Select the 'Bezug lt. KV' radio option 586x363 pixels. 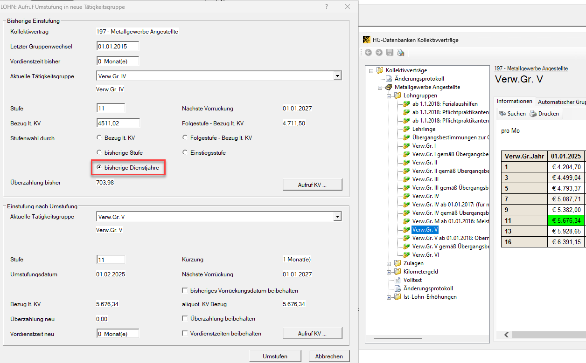click(x=99, y=138)
